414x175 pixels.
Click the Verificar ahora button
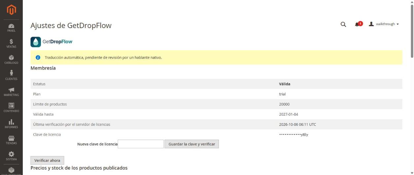coord(47,160)
